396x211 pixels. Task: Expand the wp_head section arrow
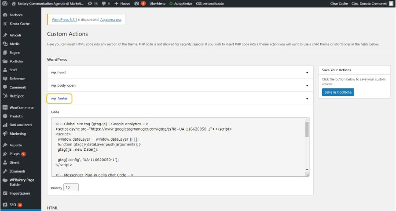[x=307, y=73]
